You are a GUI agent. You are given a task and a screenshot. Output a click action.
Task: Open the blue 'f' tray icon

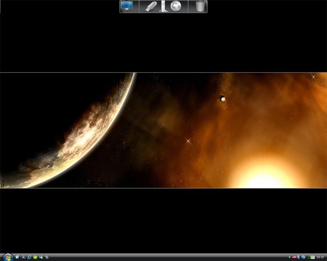coord(298,258)
